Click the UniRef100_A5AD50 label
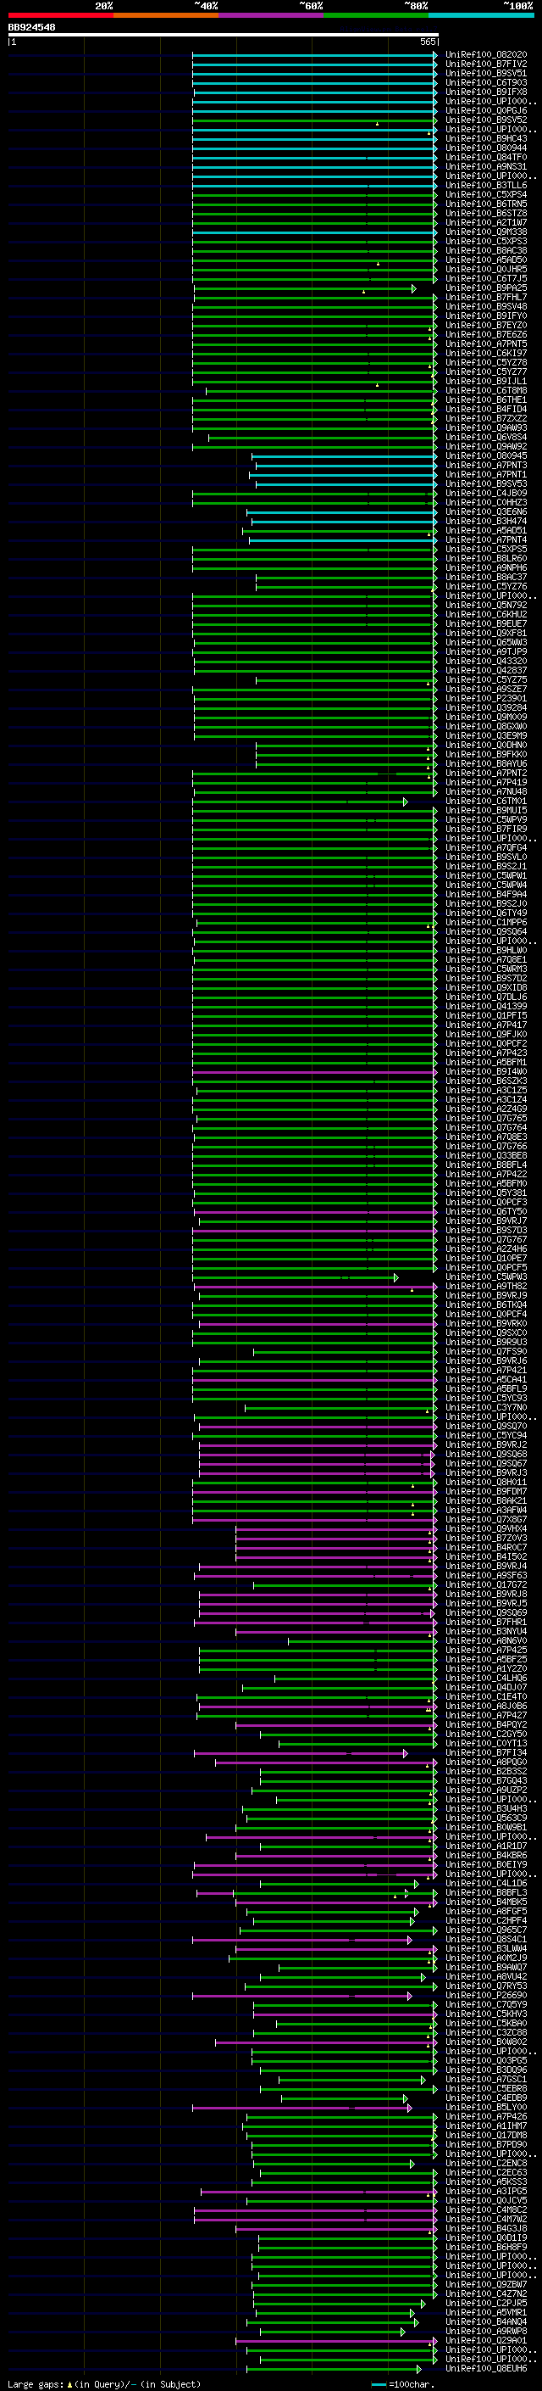 coord(486,260)
